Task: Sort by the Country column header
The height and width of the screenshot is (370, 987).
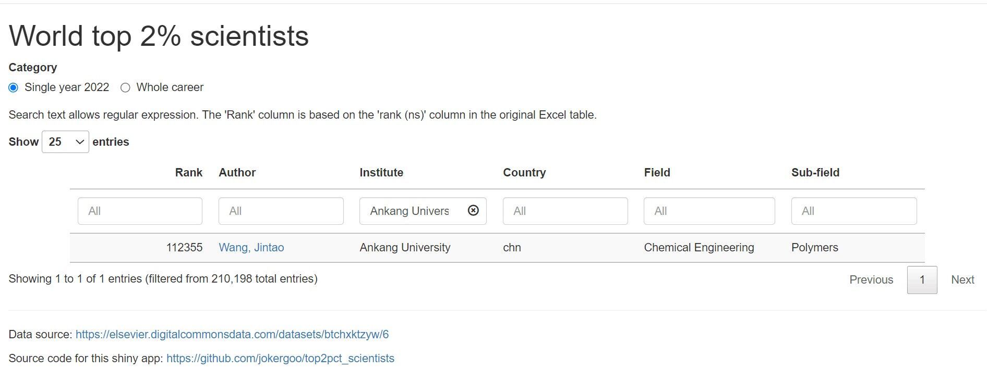Action: point(524,173)
